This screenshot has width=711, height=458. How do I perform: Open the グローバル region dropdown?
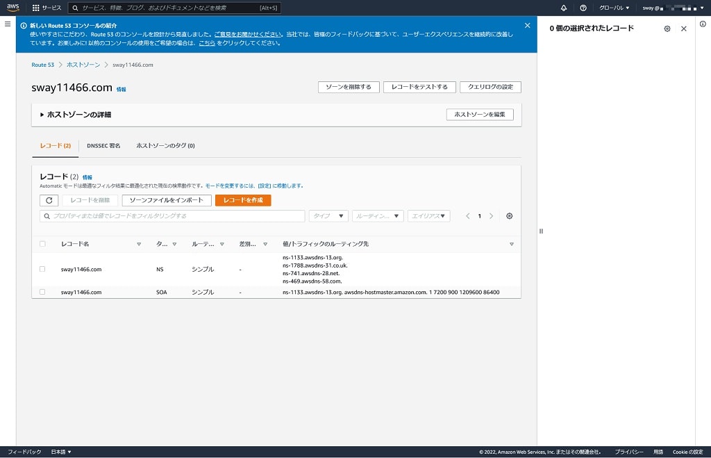[614, 8]
